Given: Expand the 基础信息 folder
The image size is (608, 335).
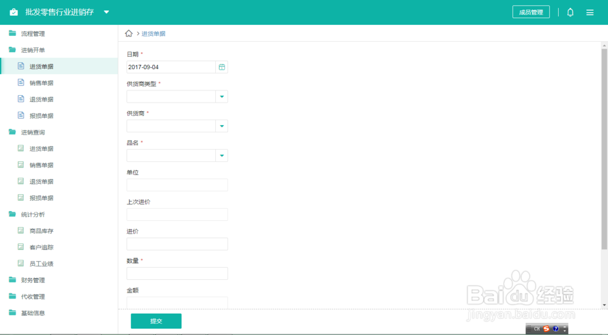Looking at the screenshot, I should pos(59,313).
